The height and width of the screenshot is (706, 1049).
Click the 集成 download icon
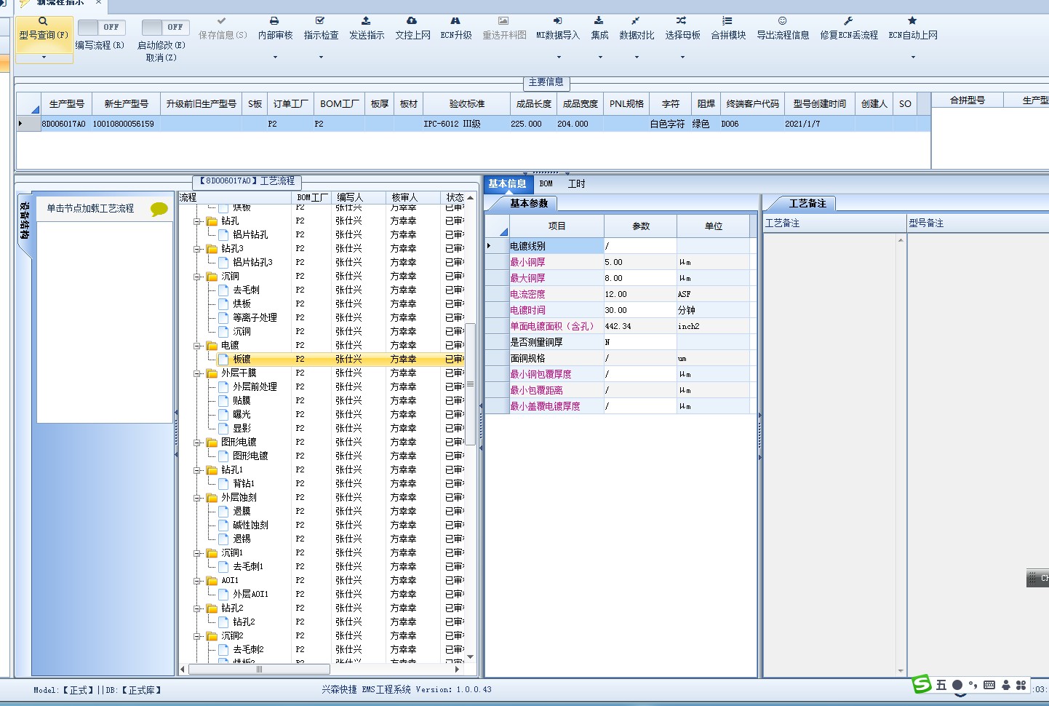tap(599, 21)
